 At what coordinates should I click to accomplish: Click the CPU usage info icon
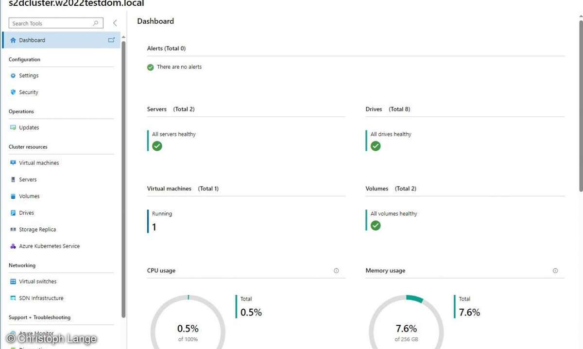pos(336,271)
